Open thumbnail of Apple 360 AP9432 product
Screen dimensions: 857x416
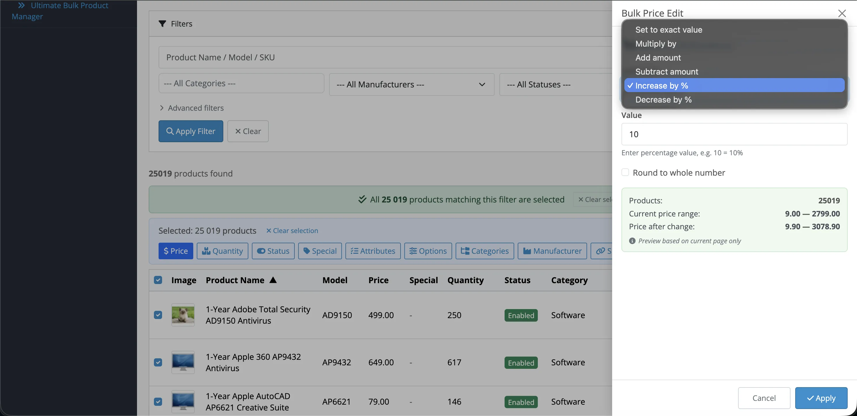pos(183,362)
